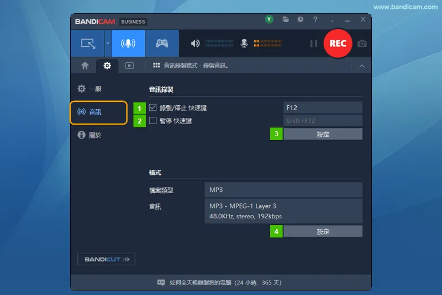Take a screenshot with camera icon
Image resolution: width=442 pixels, height=295 pixels.
click(x=362, y=44)
